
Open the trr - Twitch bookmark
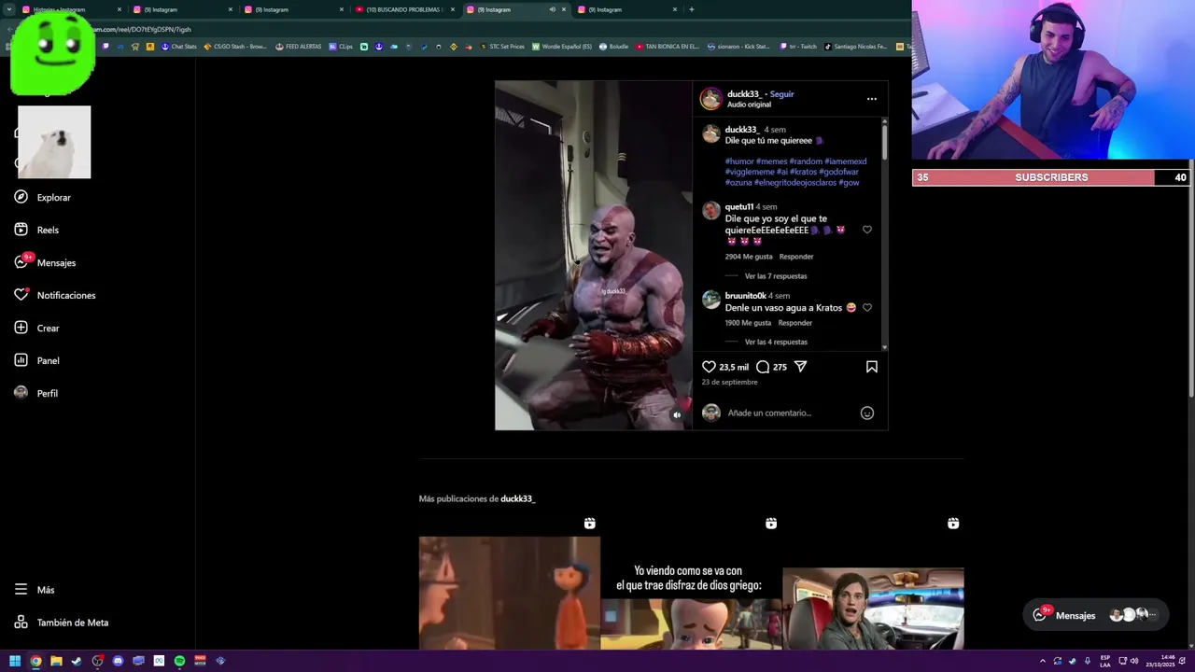(x=798, y=46)
